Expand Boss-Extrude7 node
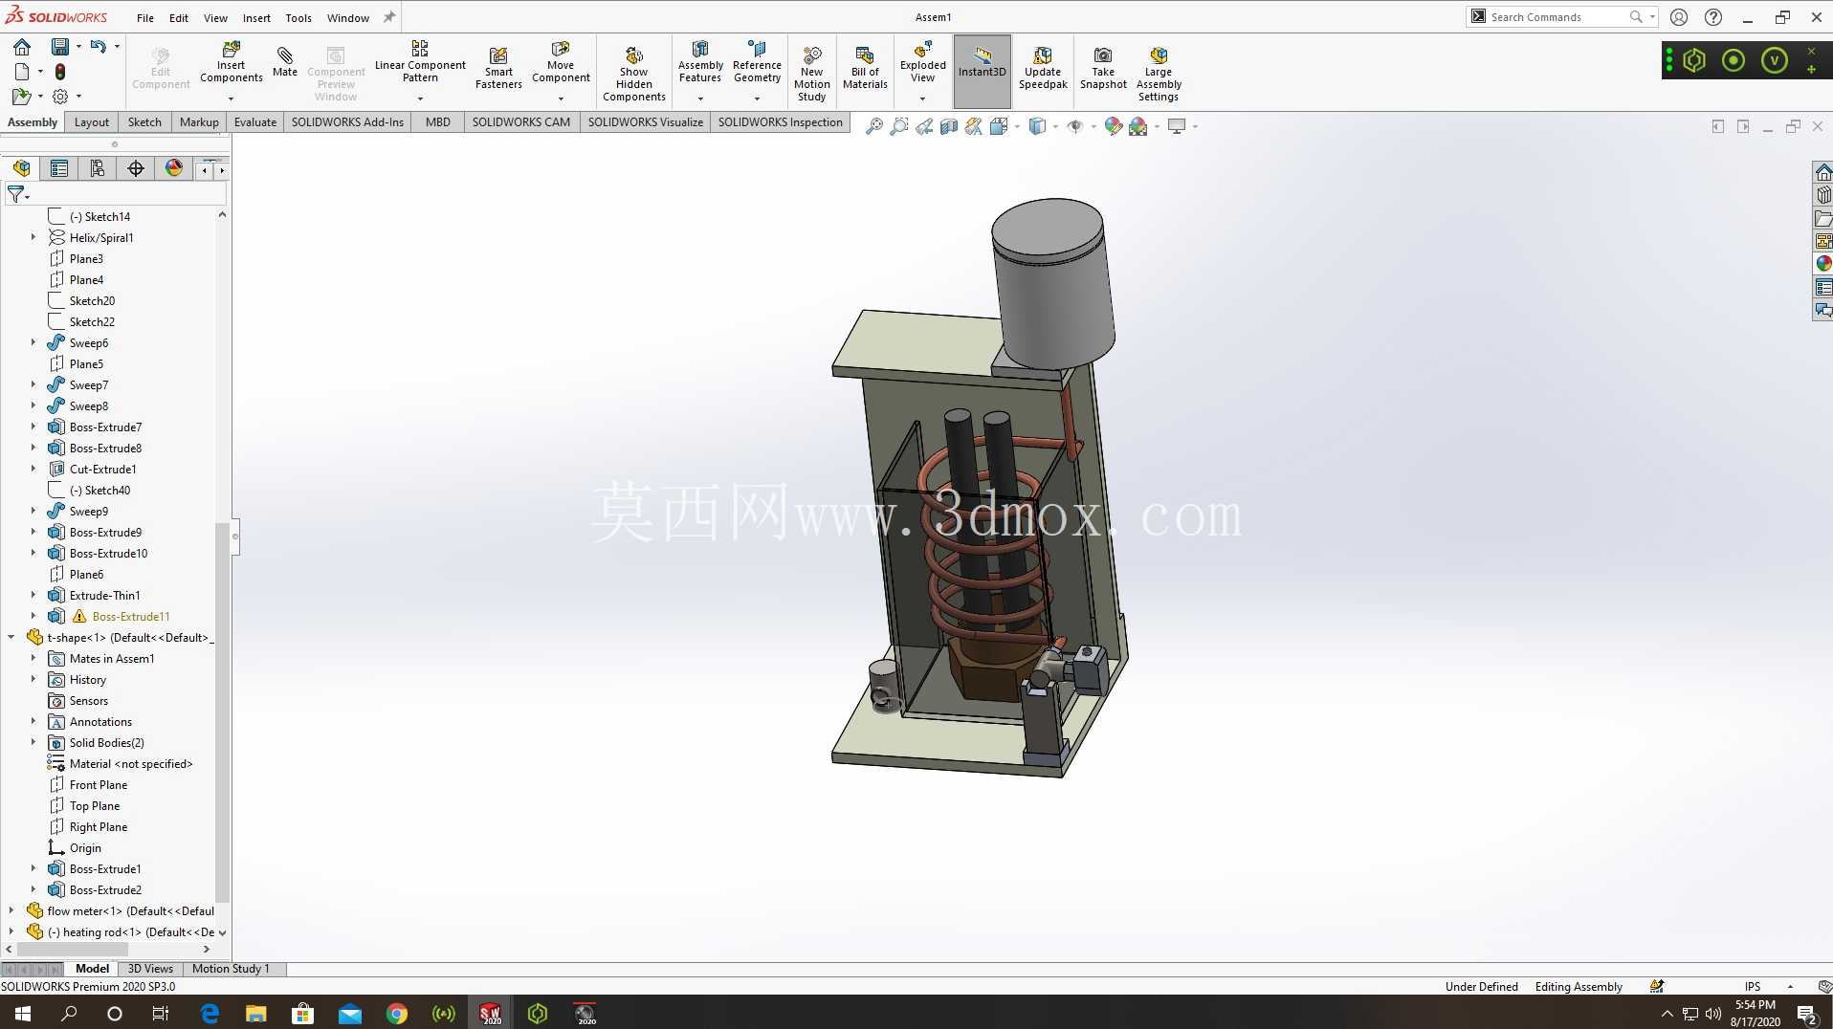This screenshot has height=1029, width=1833. [33, 427]
